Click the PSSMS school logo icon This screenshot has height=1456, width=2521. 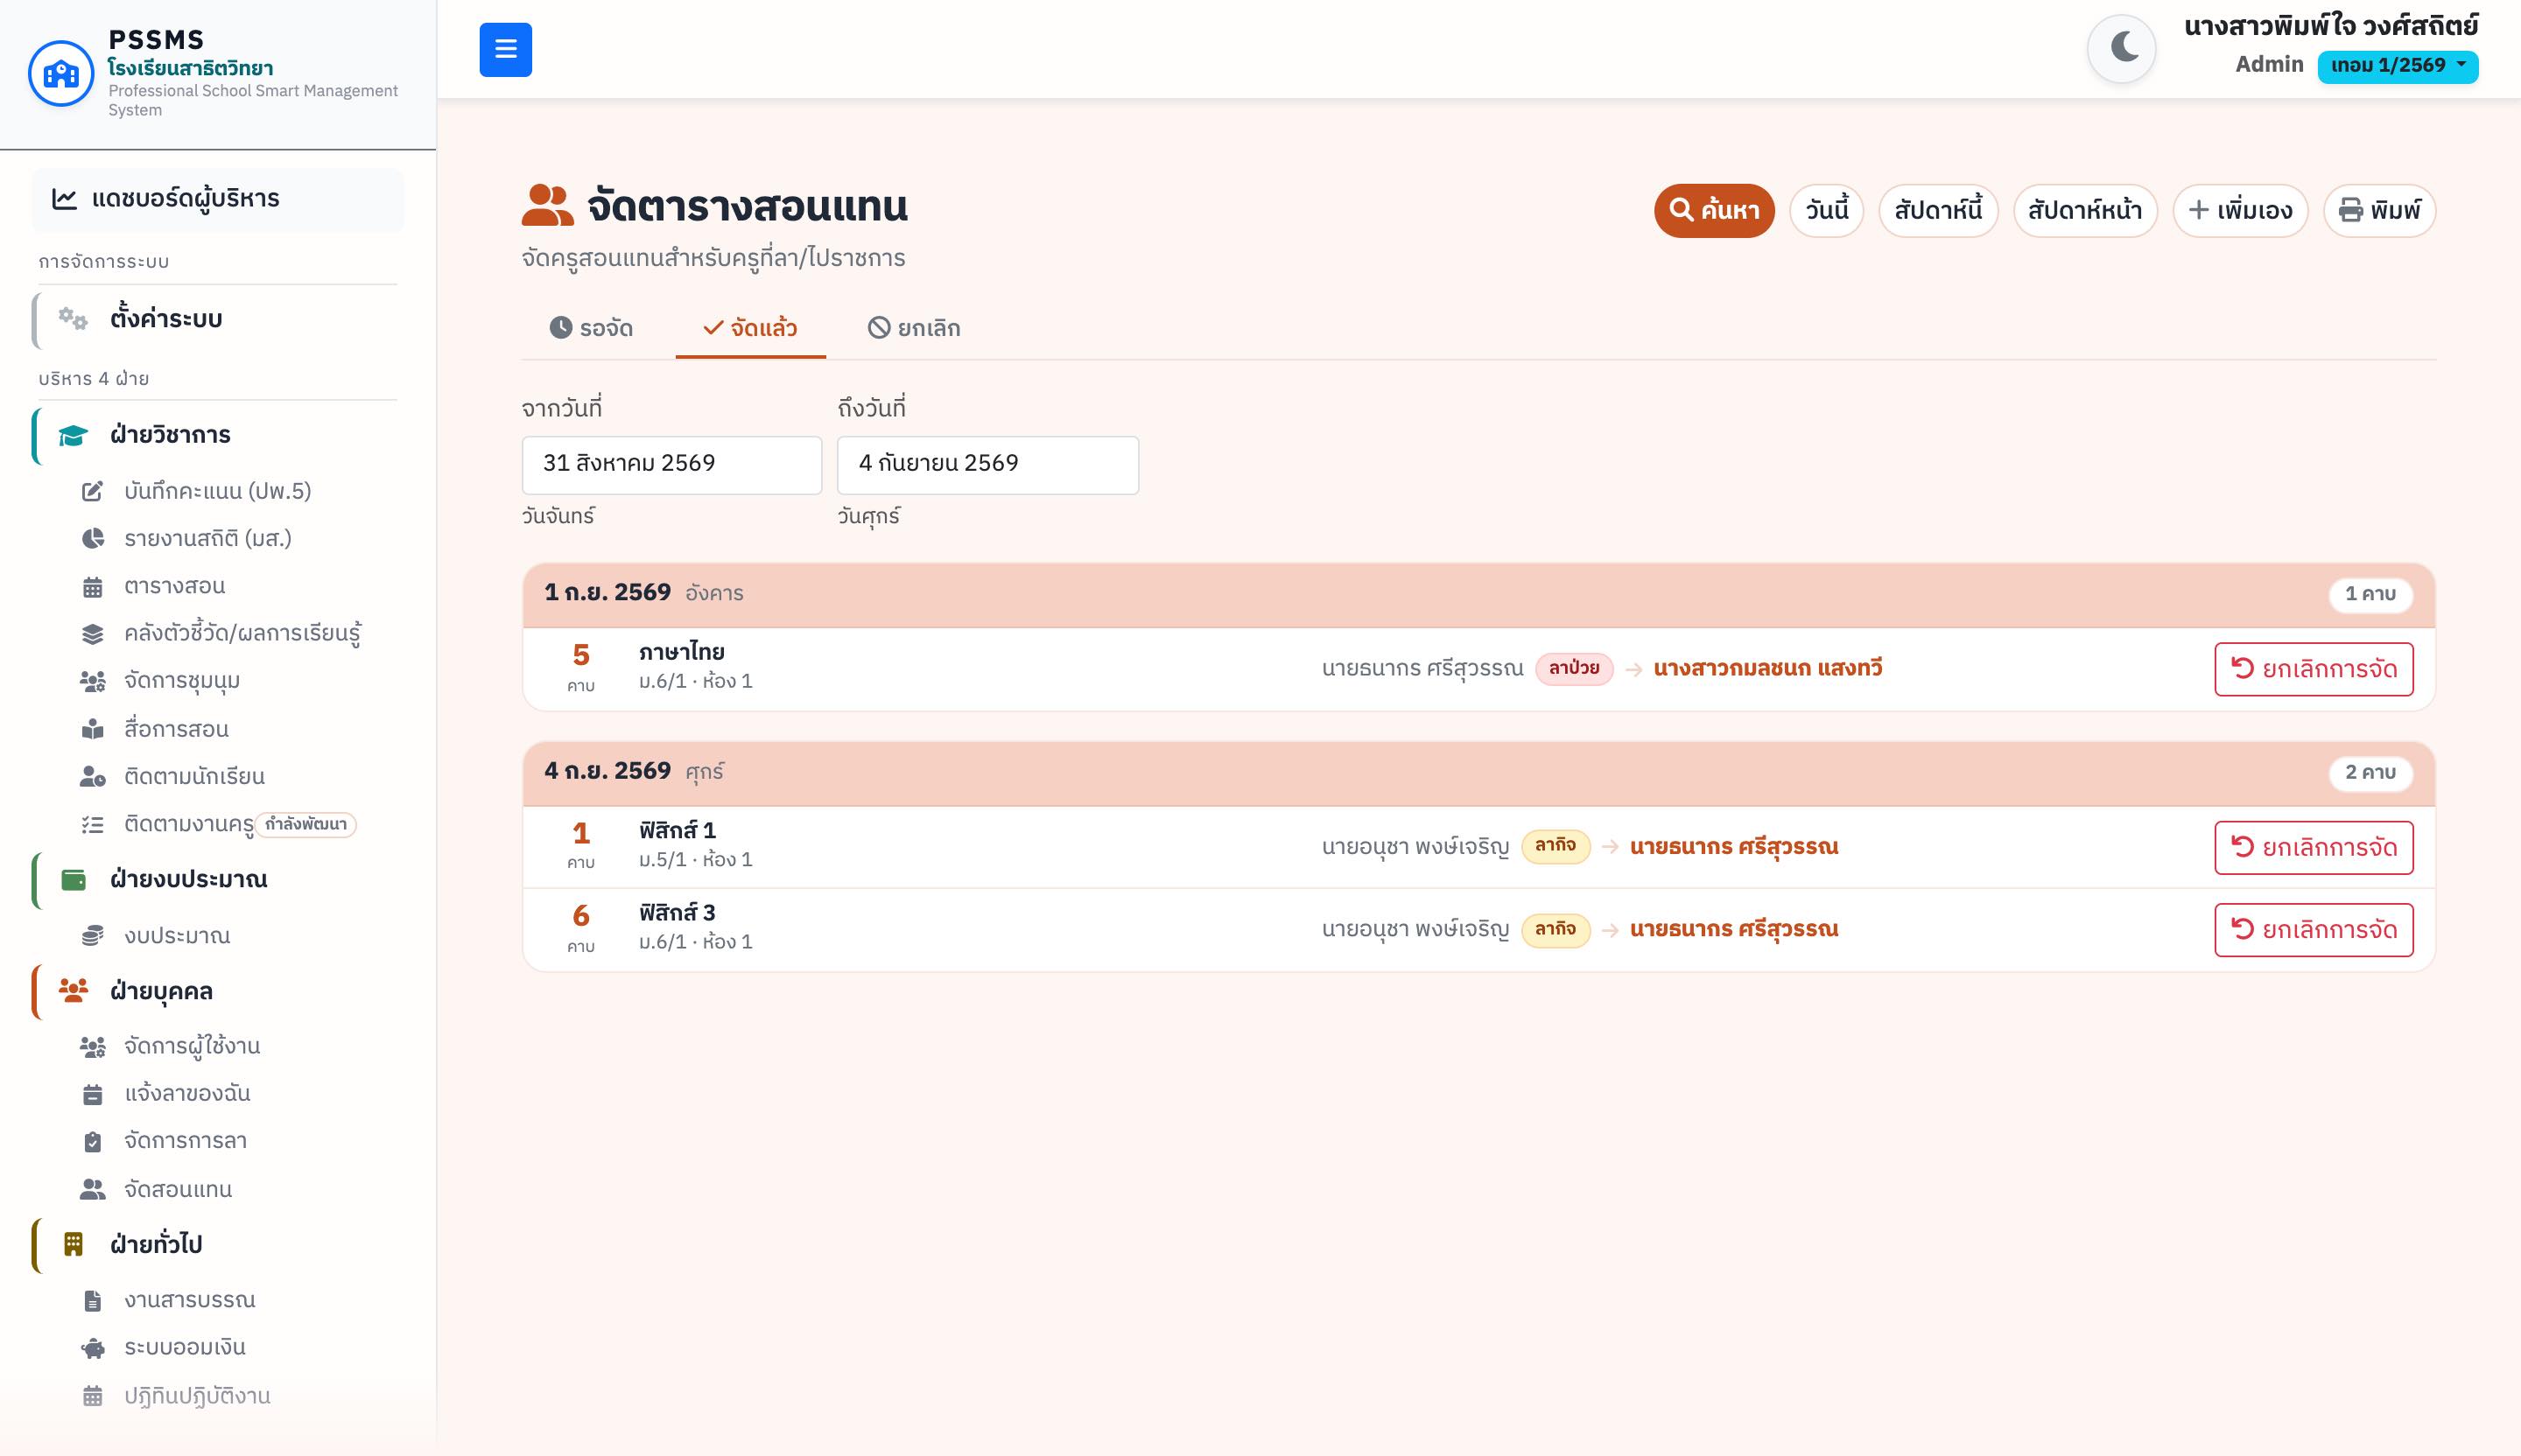[x=61, y=73]
